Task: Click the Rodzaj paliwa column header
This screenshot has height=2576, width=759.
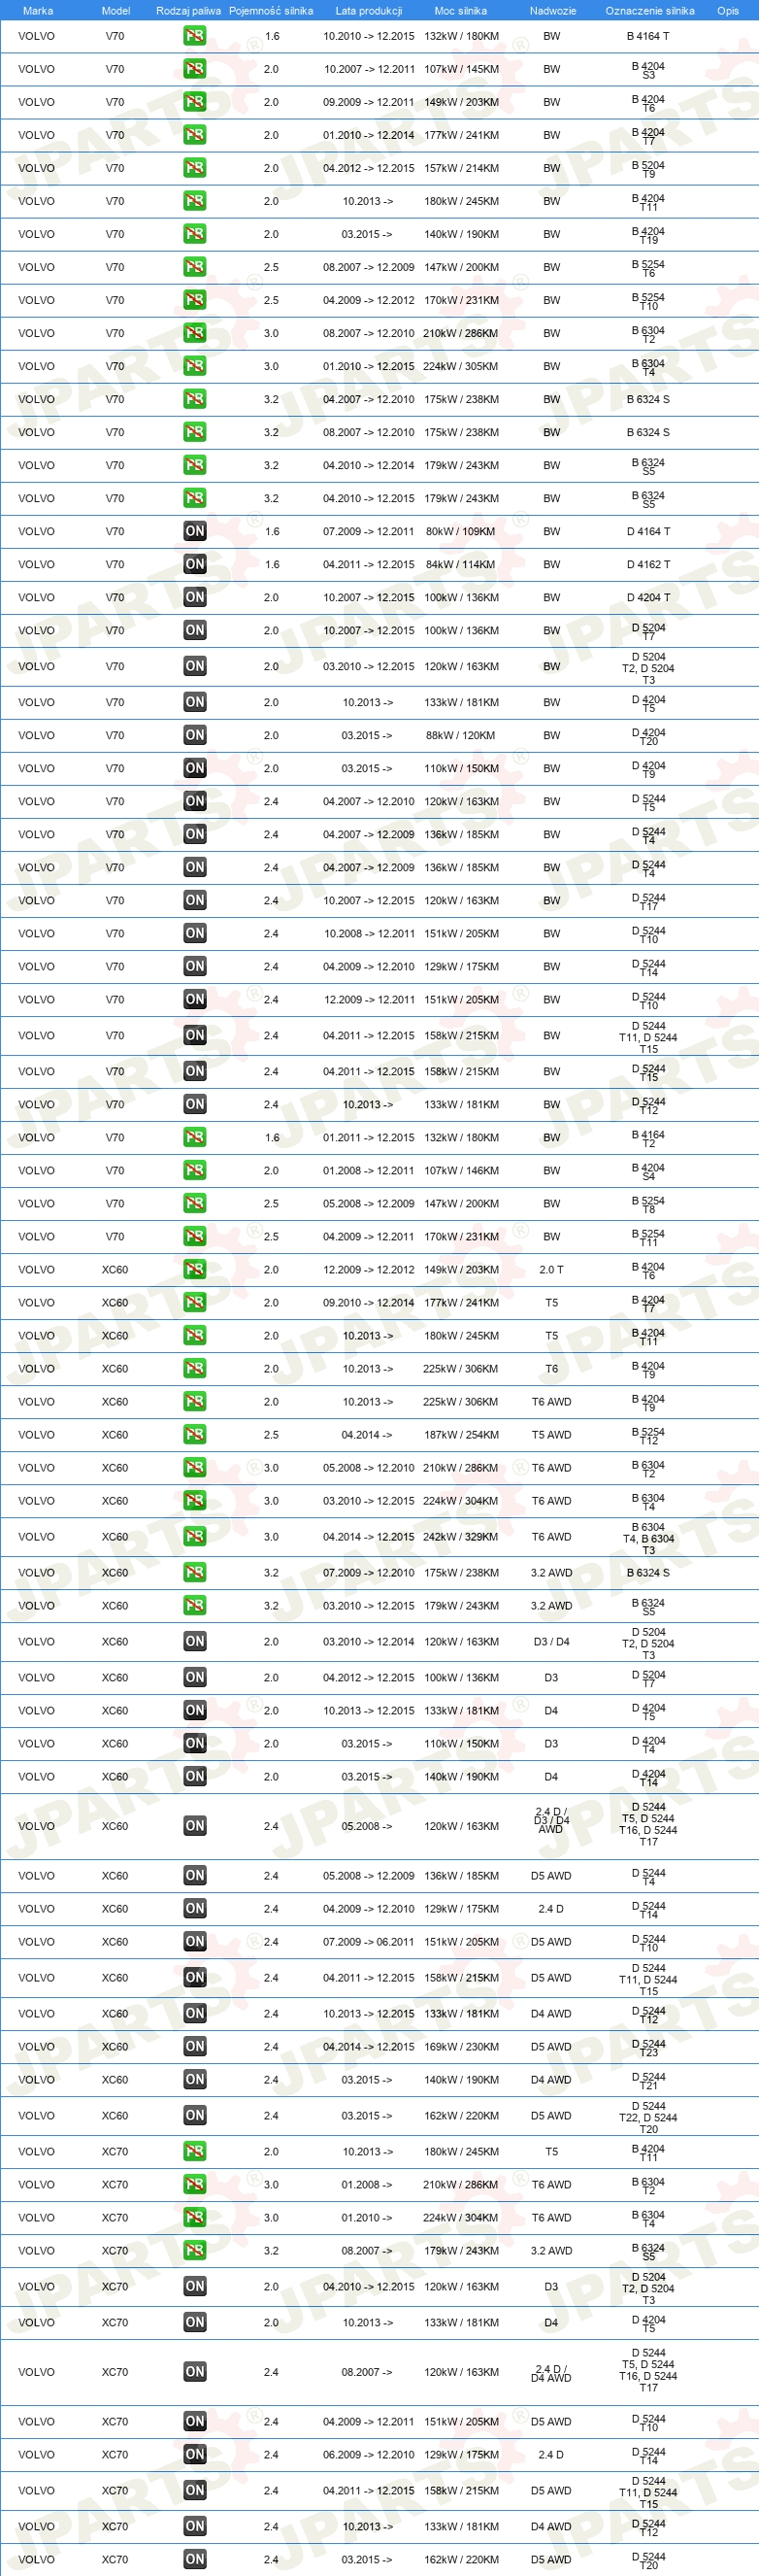Action: pos(188,11)
